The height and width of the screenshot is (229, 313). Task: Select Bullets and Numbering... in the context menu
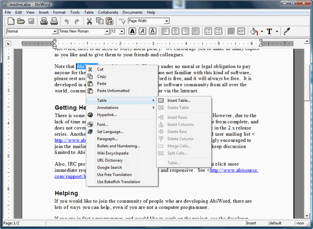[122, 146]
